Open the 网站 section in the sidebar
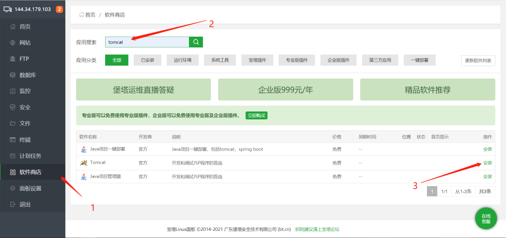506x238 pixels. [25, 42]
